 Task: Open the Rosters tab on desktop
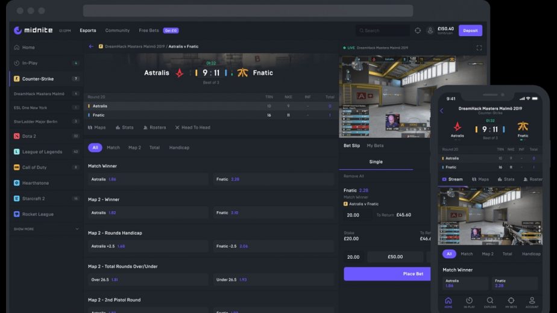click(154, 128)
